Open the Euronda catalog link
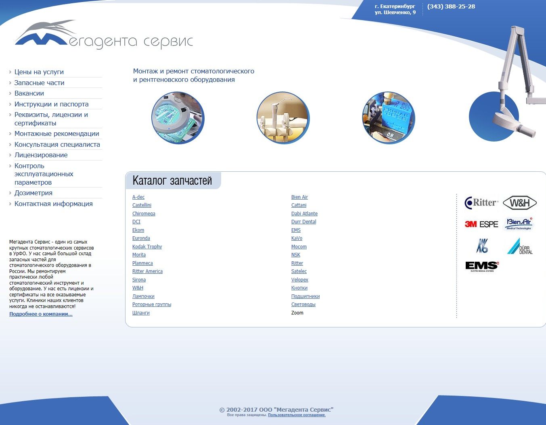 (x=141, y=238)
